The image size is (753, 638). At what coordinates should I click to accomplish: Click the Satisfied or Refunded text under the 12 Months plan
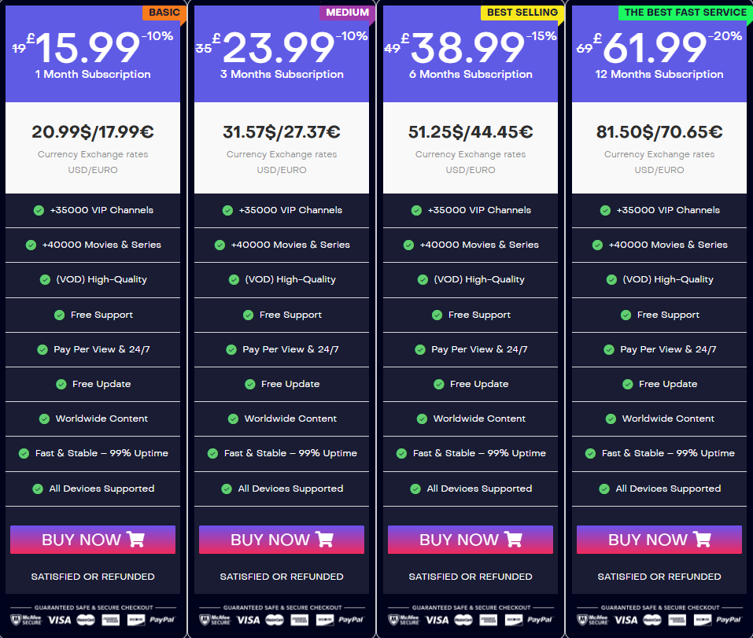click(x=659, y=577)
